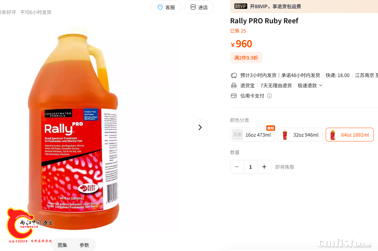Click the 满2件9.9折 discount tag
The image size is (378, 251).
[246, 58]
